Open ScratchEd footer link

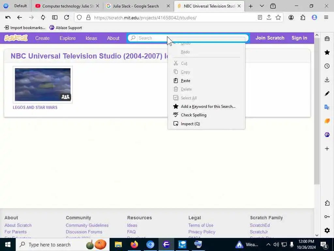click(260, 225)
